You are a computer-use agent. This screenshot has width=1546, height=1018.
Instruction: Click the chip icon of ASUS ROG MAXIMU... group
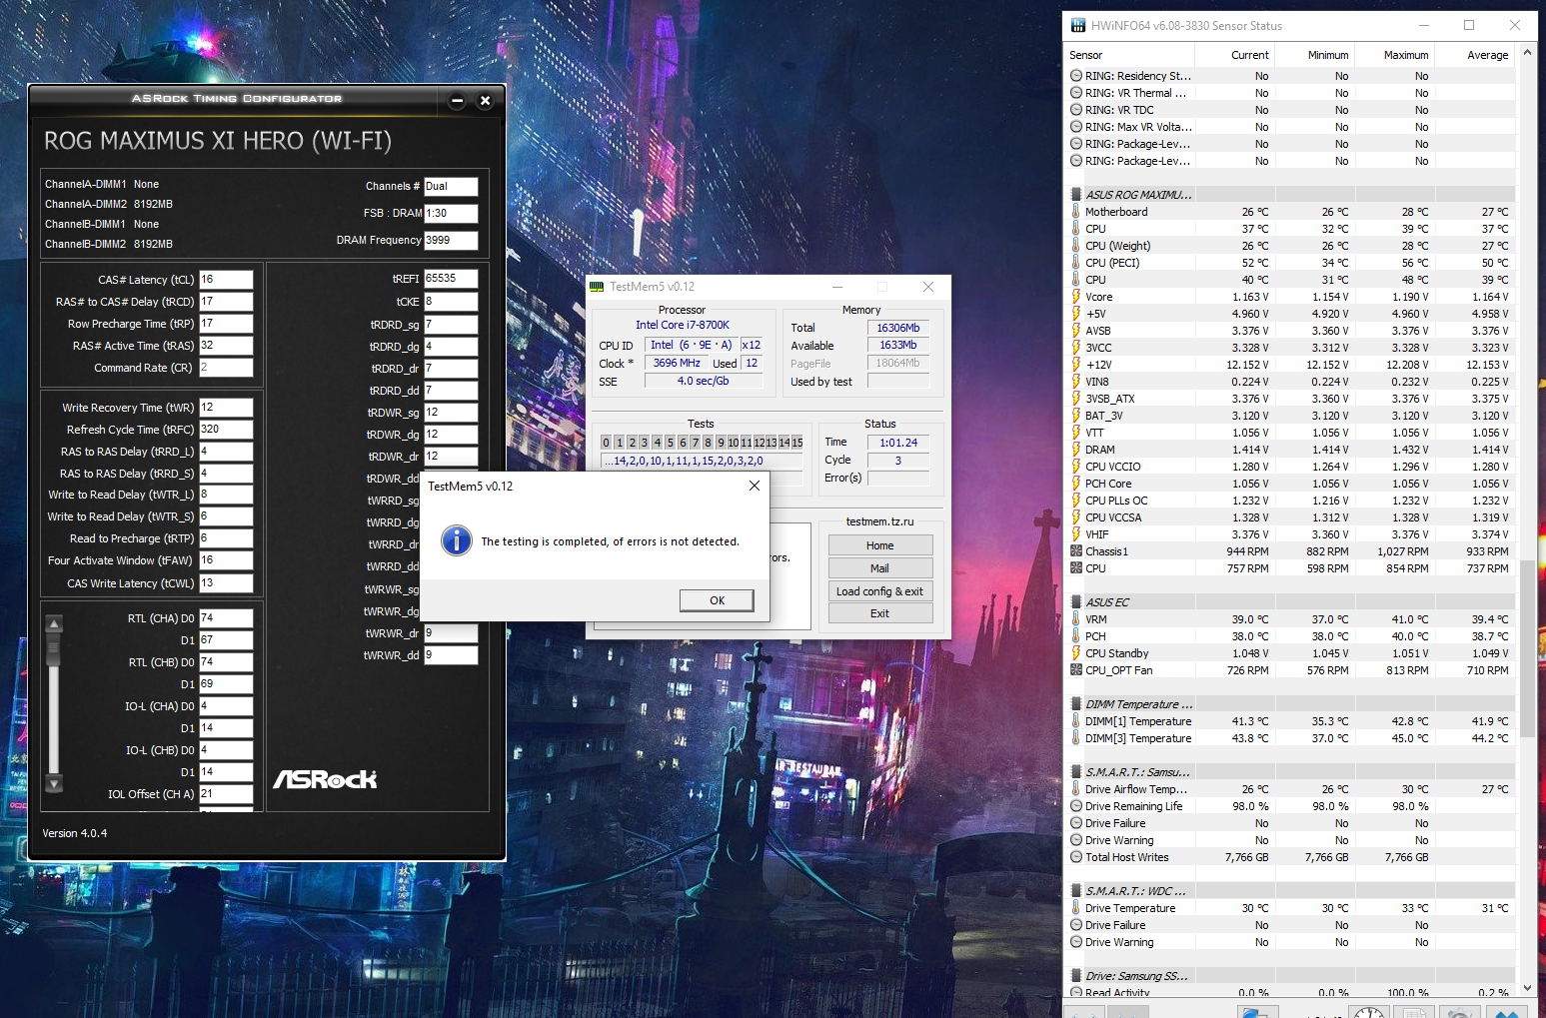1076,195
